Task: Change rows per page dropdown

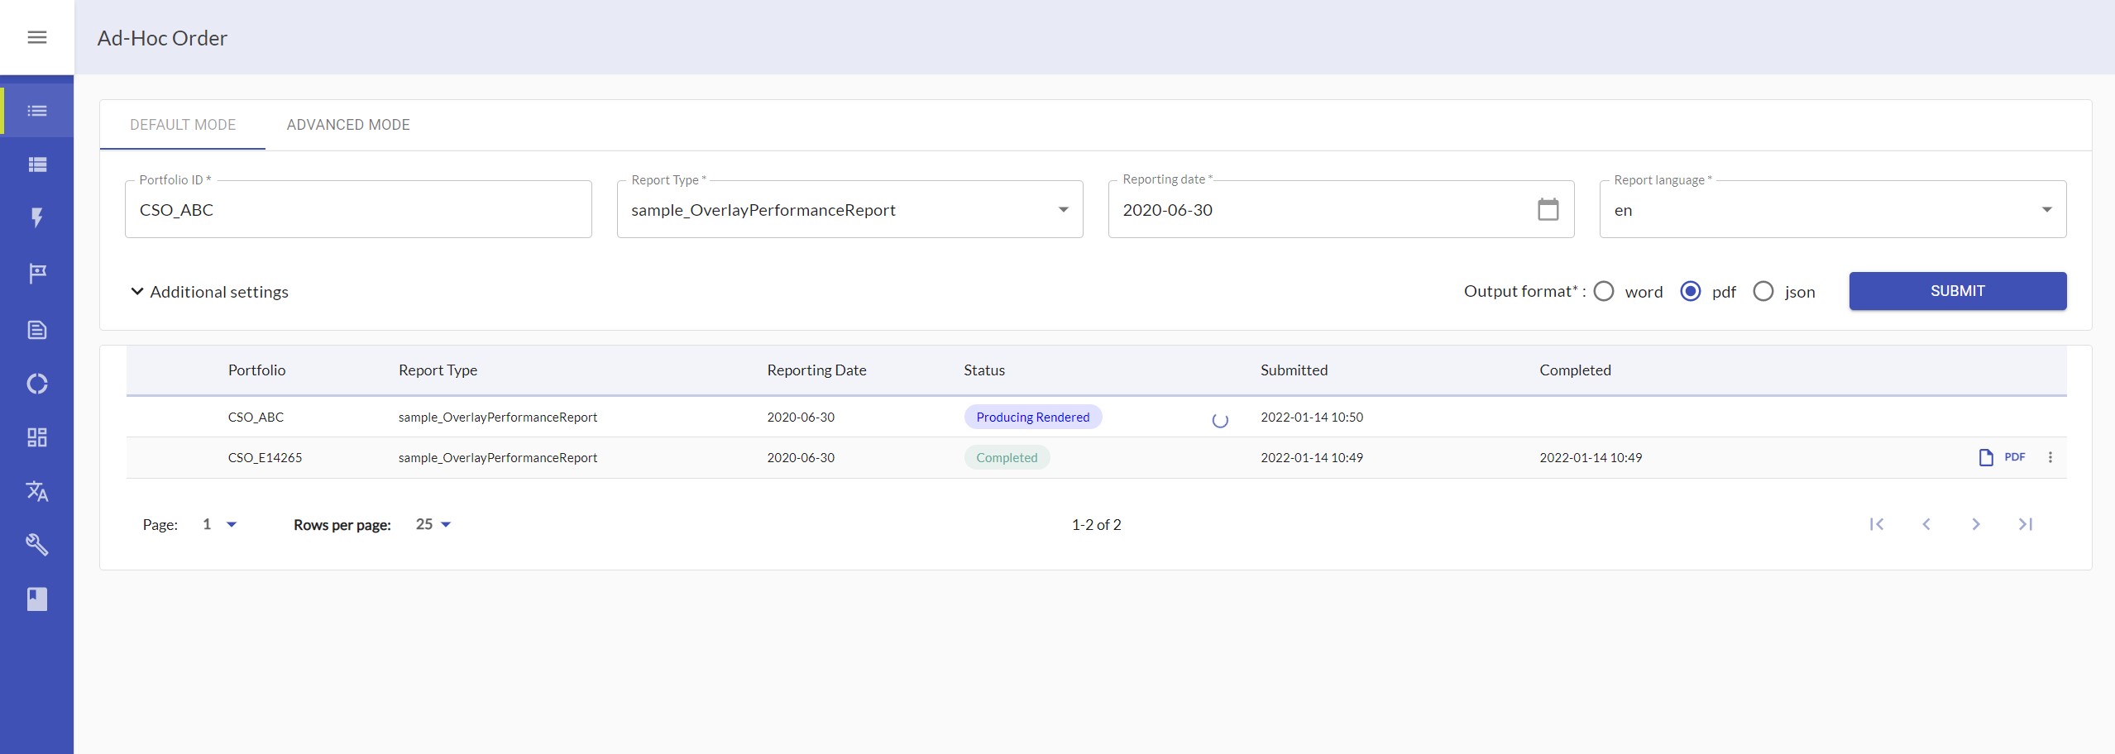Action: (x=433, y=525)
